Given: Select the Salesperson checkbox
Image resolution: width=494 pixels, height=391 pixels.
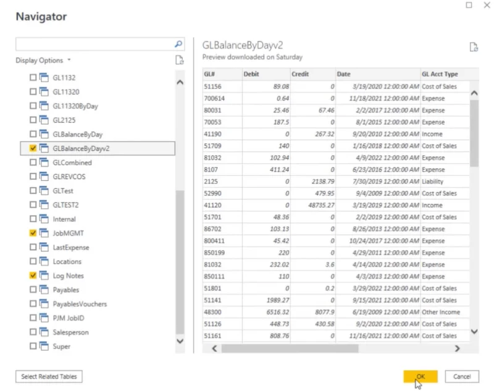Looking at the screenshot, I should 33,332.
